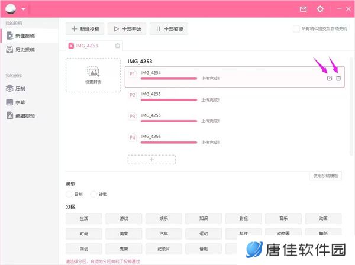Click the IMG_4254 upload progress bar
355x265 pixels.
pos(169,79)
